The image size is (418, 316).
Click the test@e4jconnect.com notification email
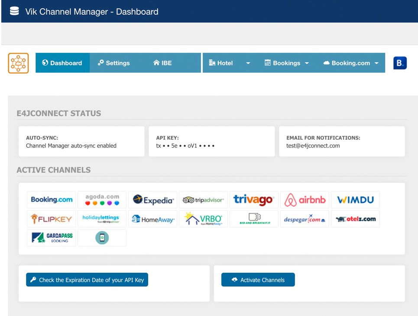(313, 146)
